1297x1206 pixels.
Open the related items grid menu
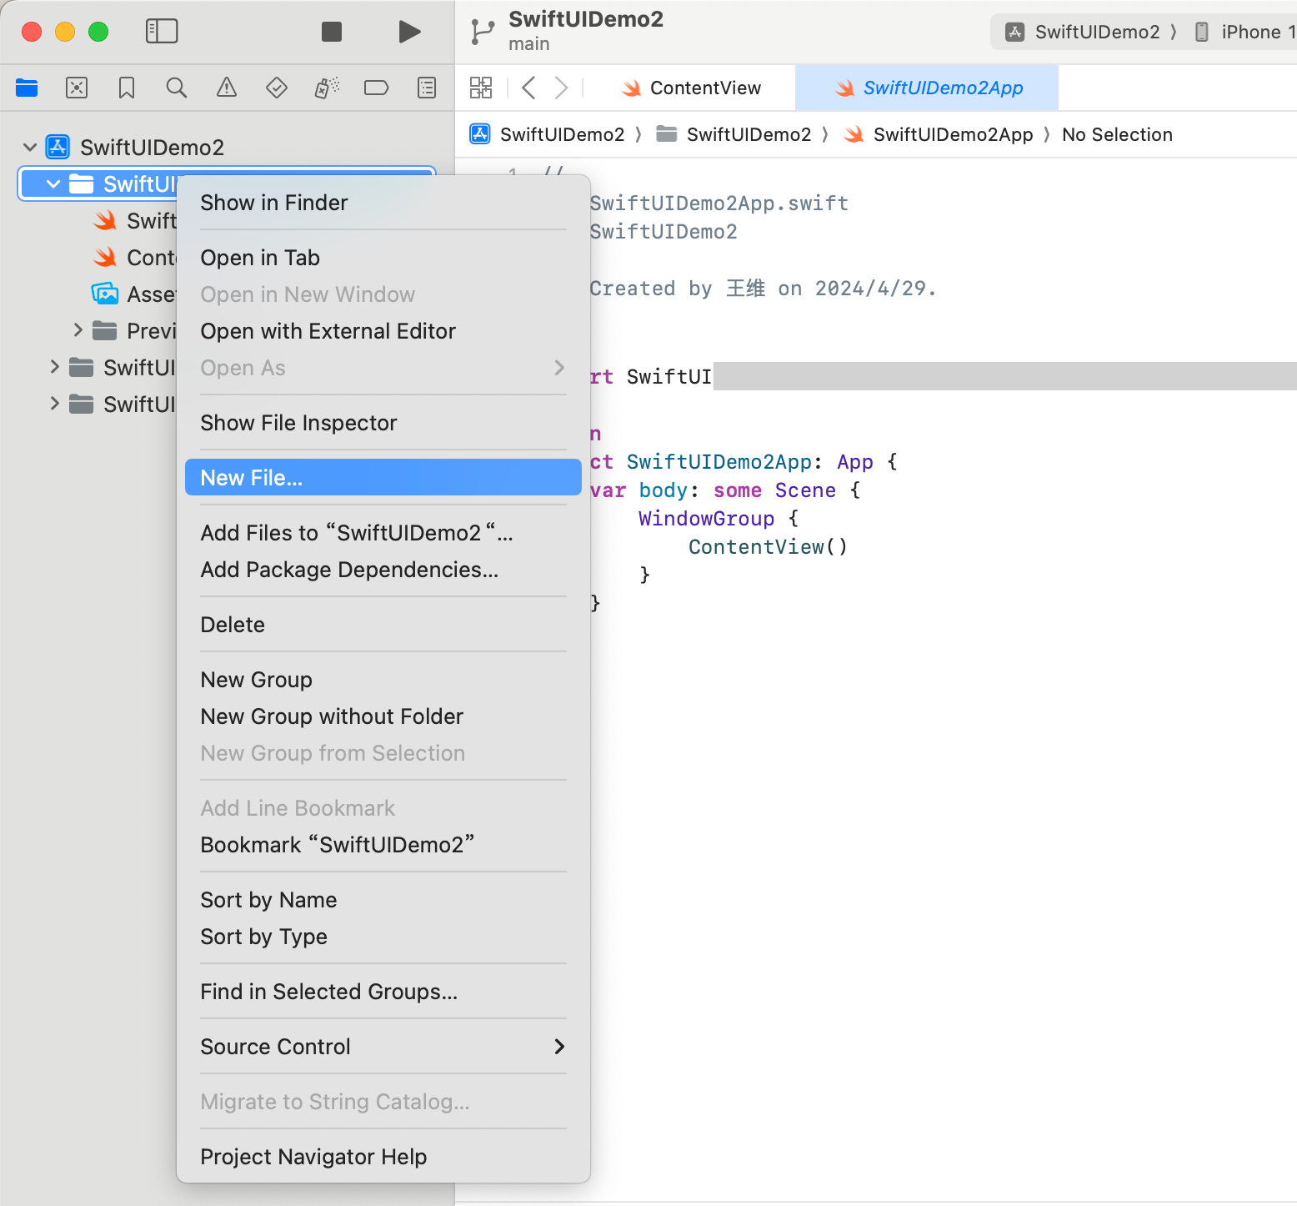[x=481, y=88]
